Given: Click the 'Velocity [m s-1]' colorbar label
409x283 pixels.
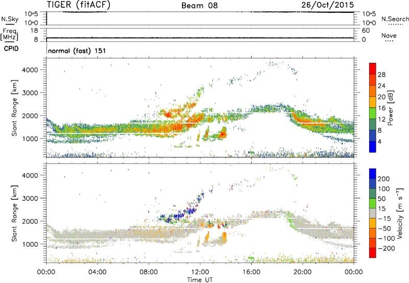Looking at the screenshot, I should coord(400,213).
